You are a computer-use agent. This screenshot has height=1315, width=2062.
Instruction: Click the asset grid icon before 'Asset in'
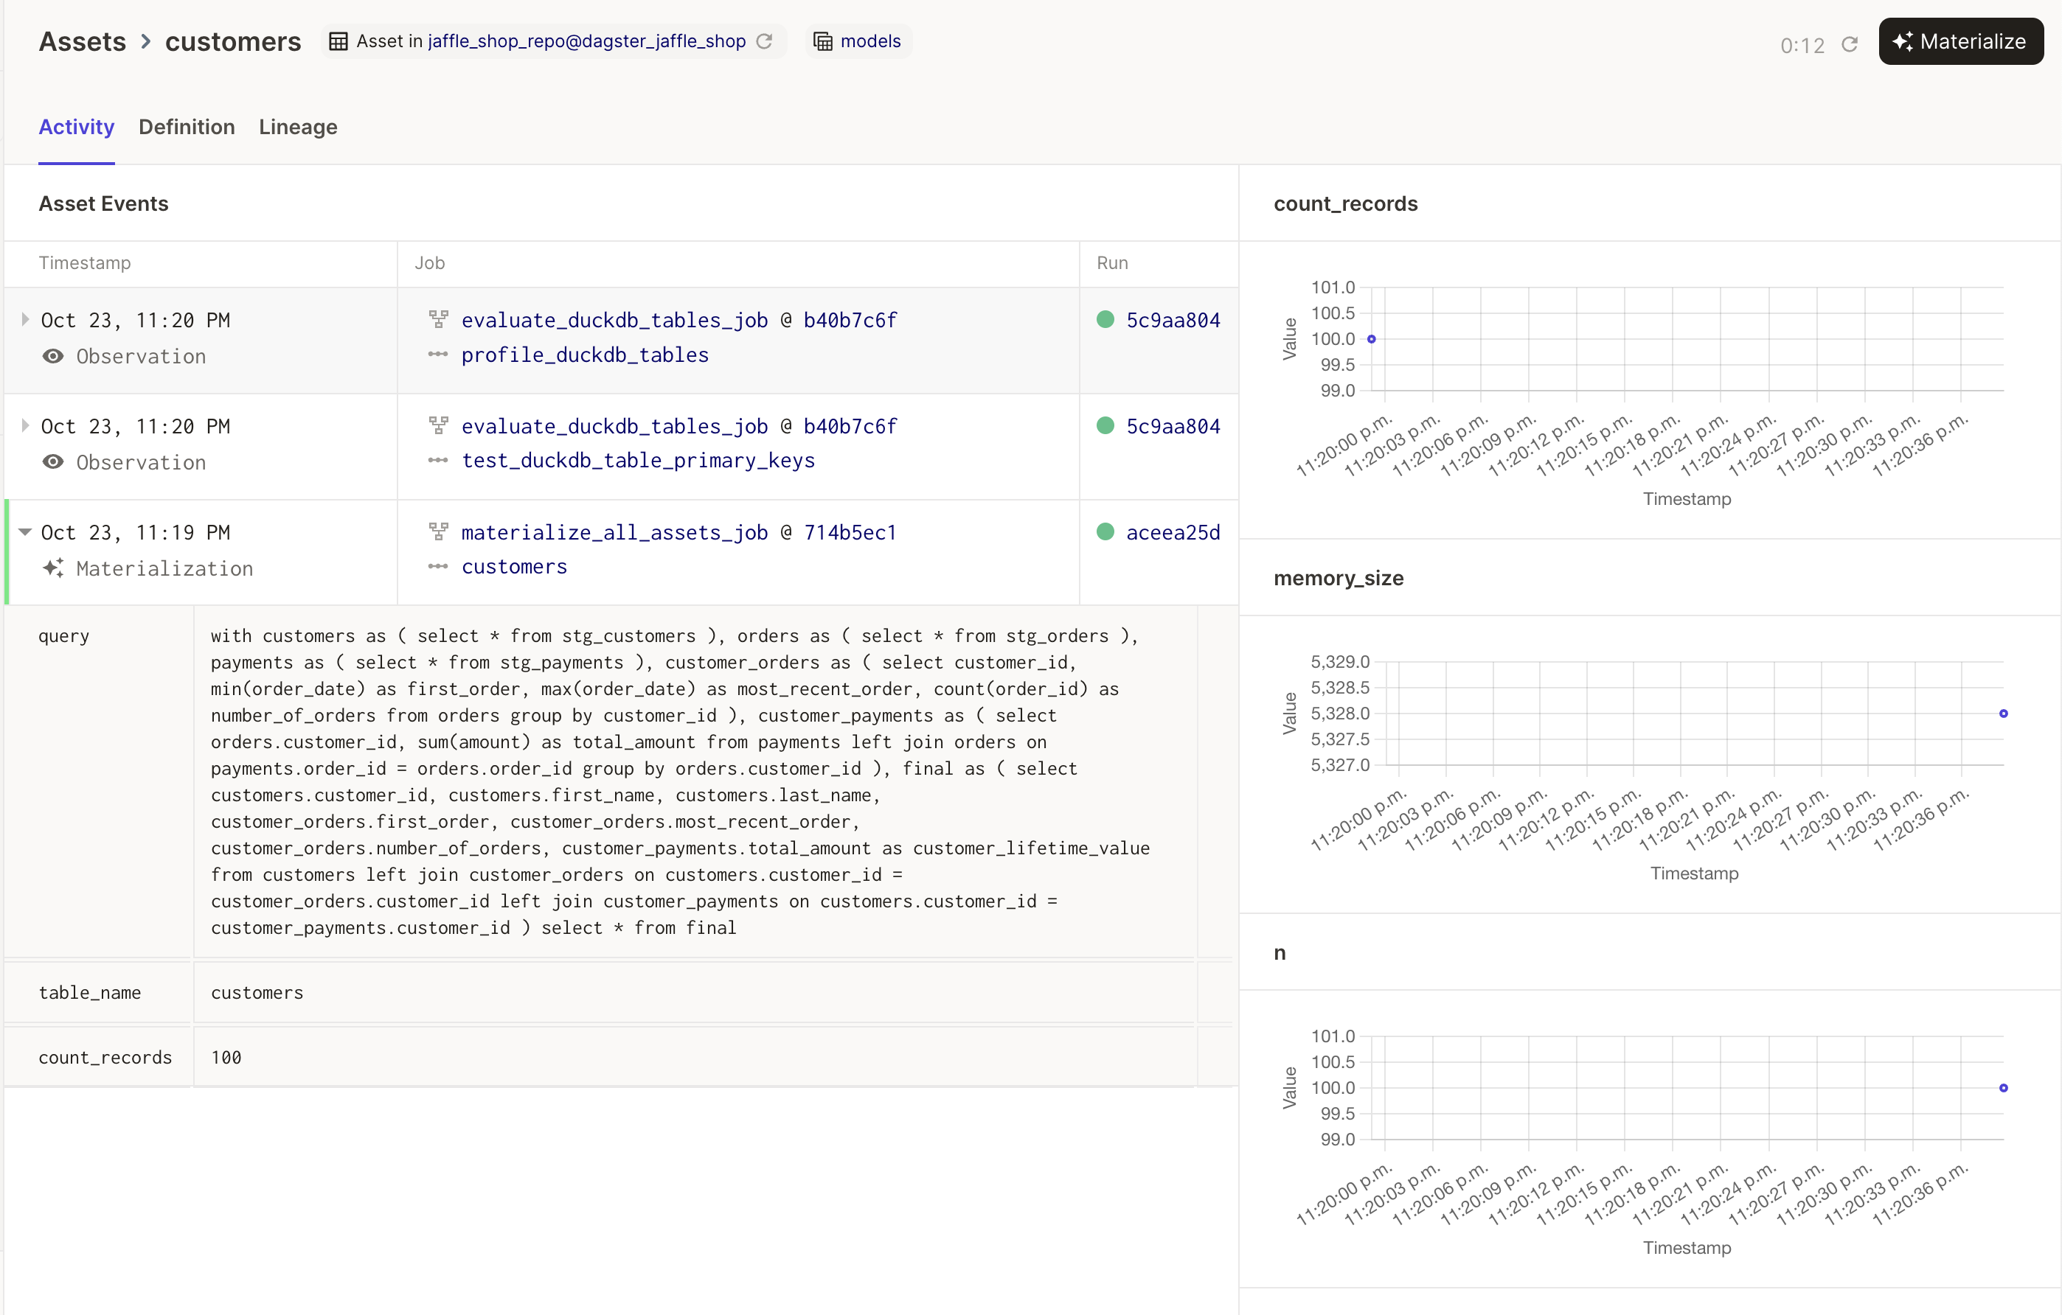click(x=339, y=41)
